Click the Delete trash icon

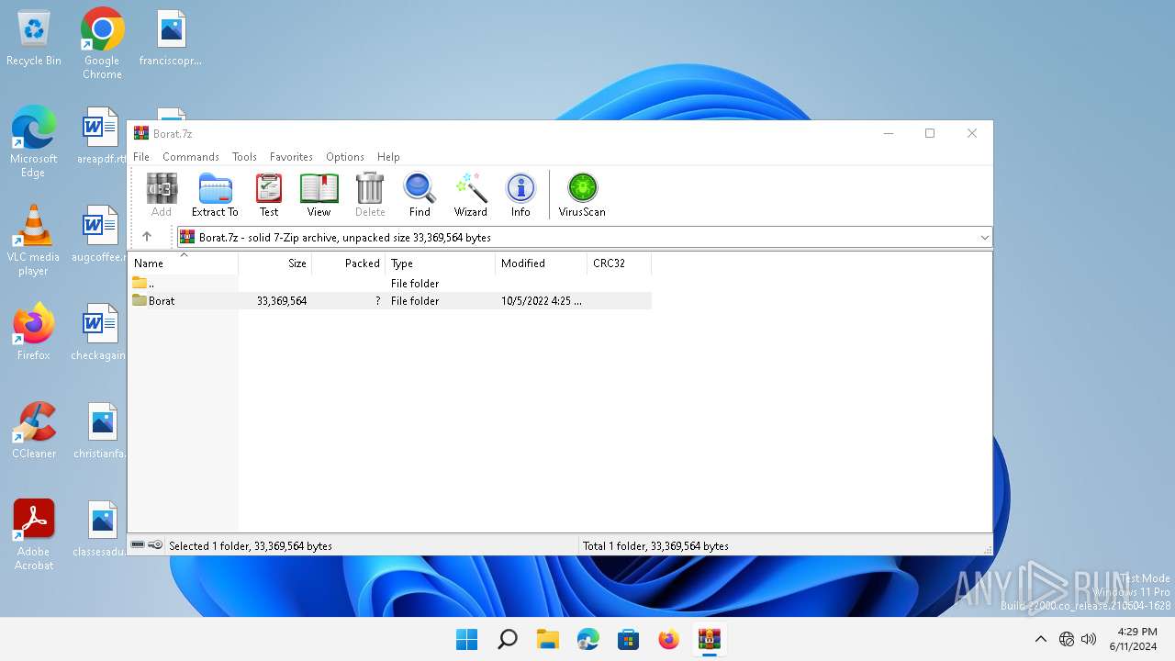(x=370, y=195)
